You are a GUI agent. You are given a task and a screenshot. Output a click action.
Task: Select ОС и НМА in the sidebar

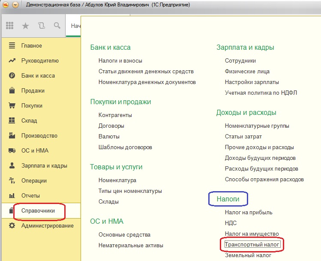(x=35, y=151)
